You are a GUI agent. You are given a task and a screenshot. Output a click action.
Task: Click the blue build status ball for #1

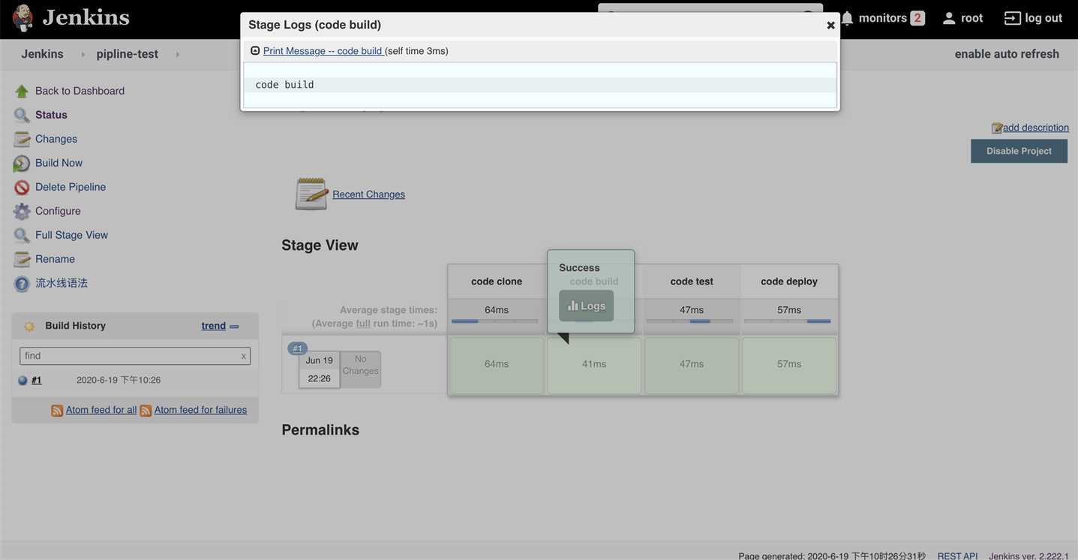(x=23, y=381)
